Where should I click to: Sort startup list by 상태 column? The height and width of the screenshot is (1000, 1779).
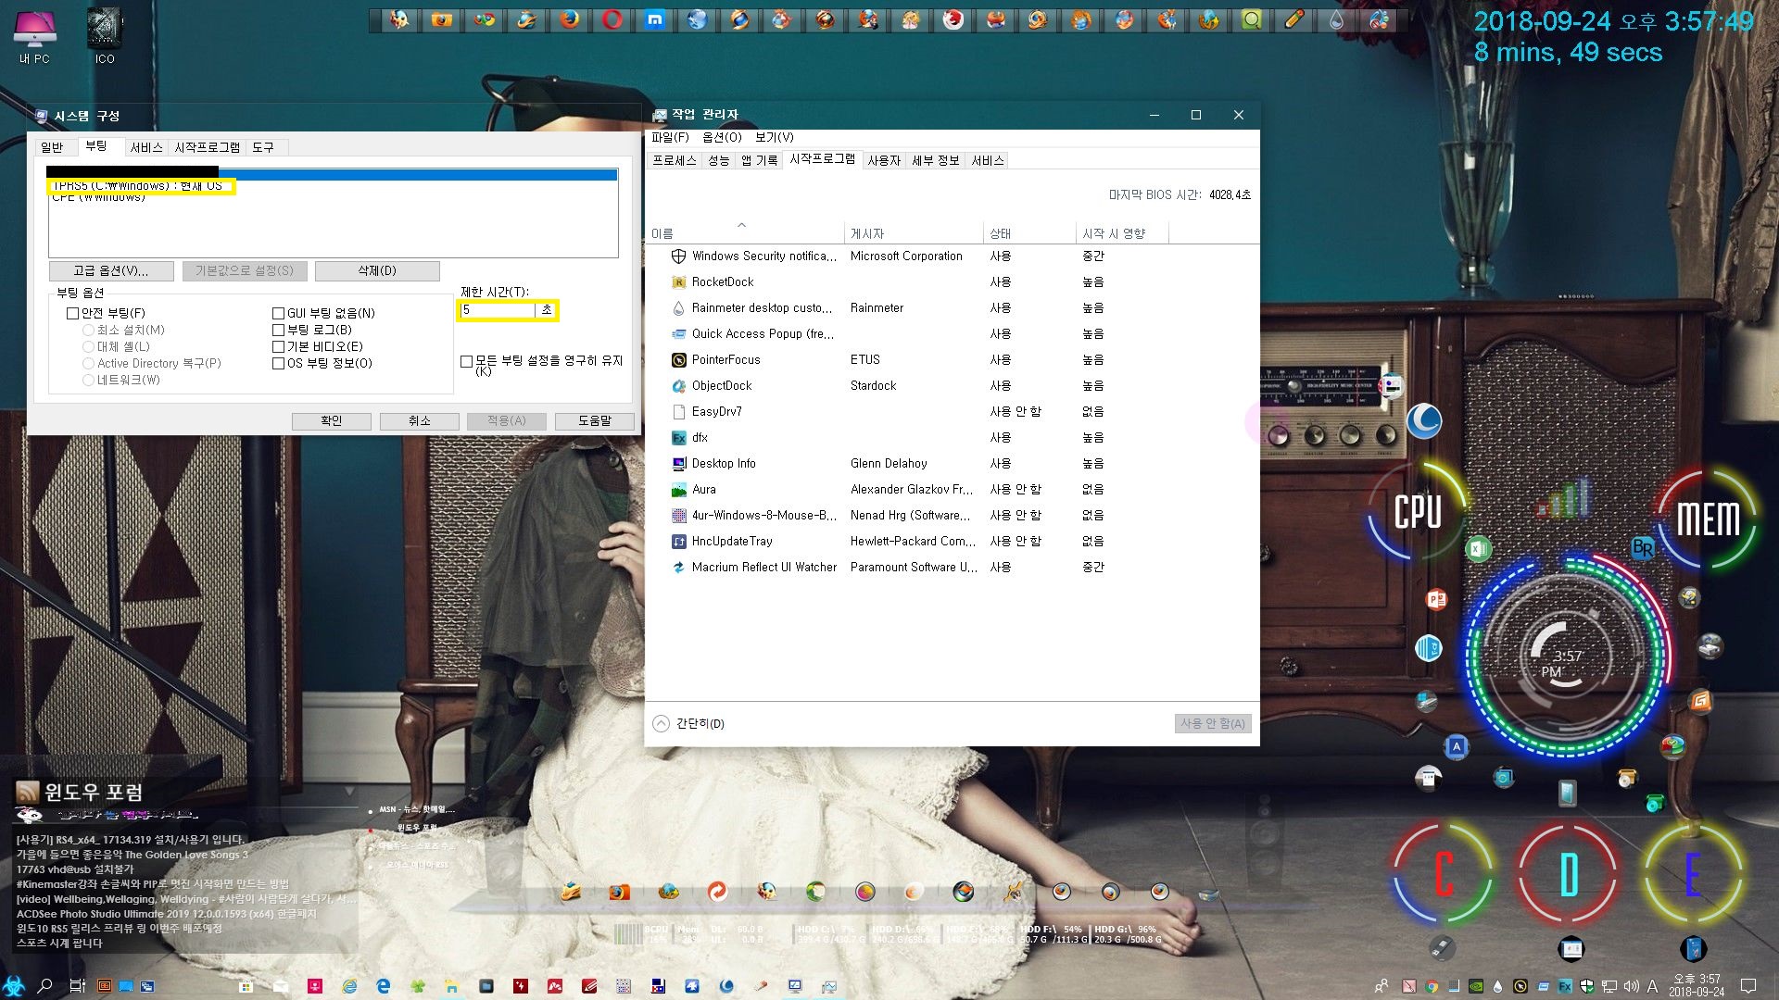(x=1029, y=233)
